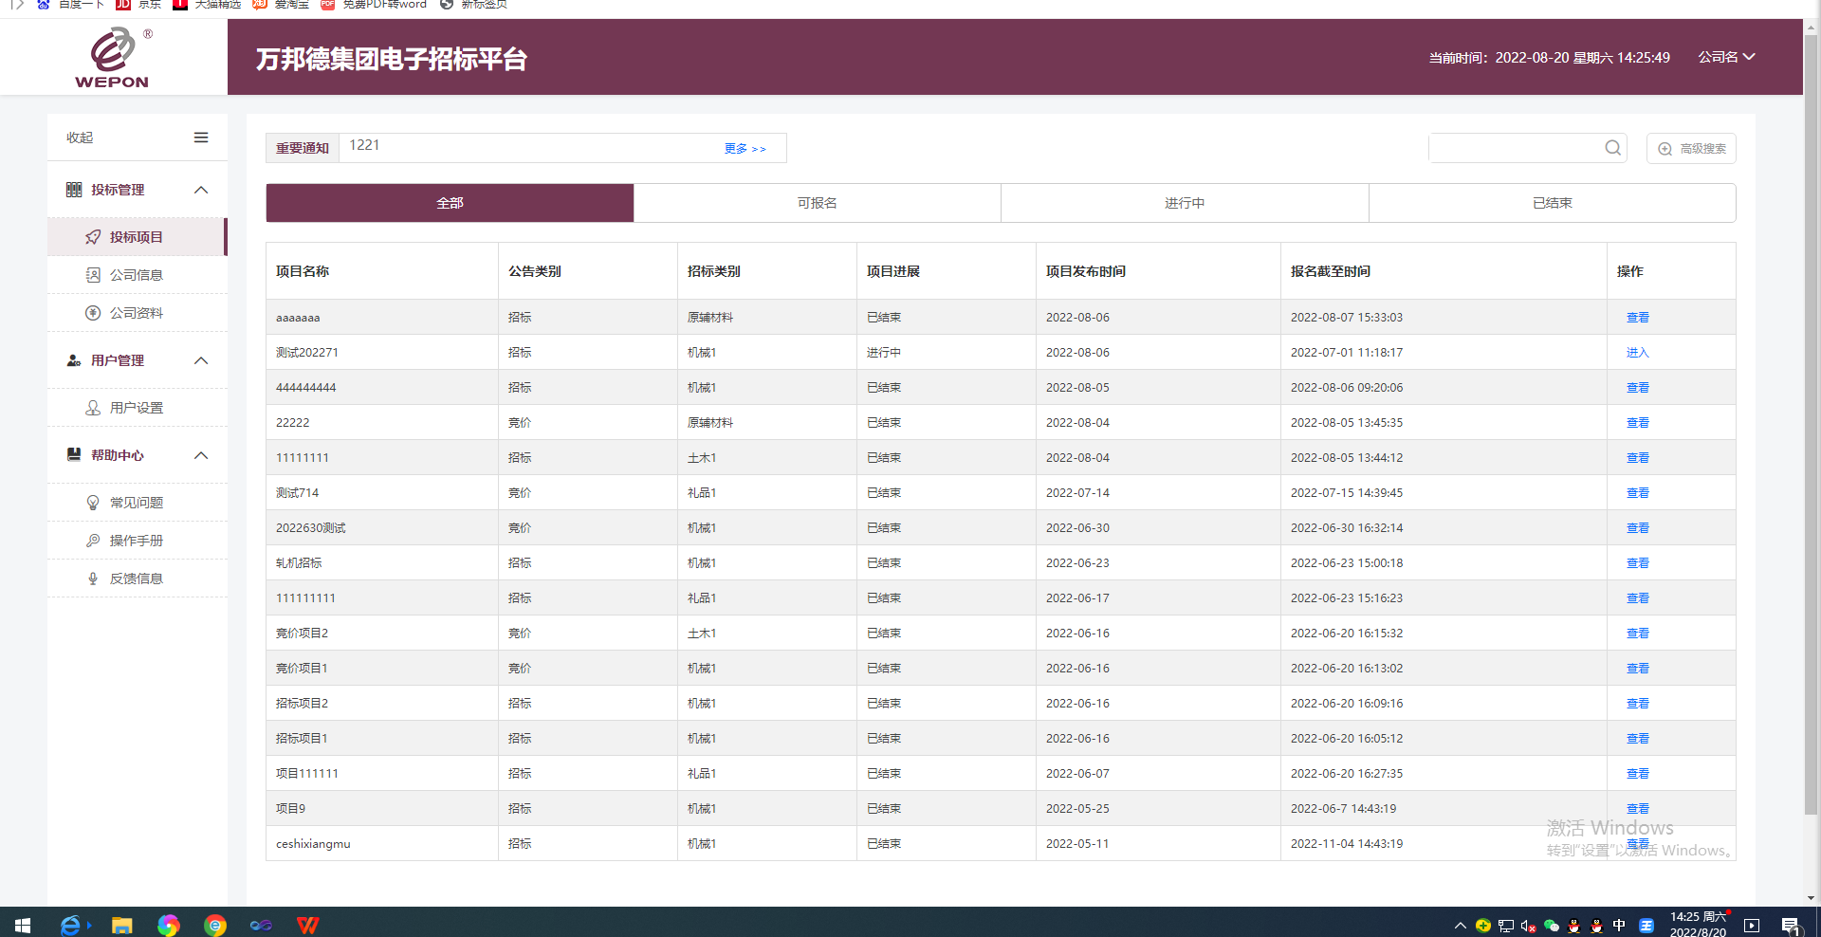The image size is (1821, 937).
Task: Click project name 2022630测试
Action: 310,528
